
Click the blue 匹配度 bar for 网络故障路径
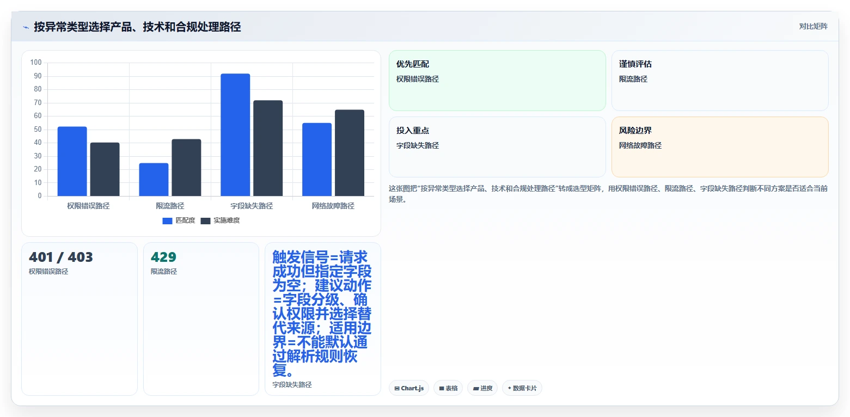tap(317, 160)
